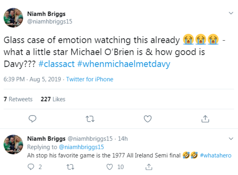This screenshot has height=175, width=238.
Task: Retweet the 1977 All Ireland reply tweet
Action: (x=69, y=167)
